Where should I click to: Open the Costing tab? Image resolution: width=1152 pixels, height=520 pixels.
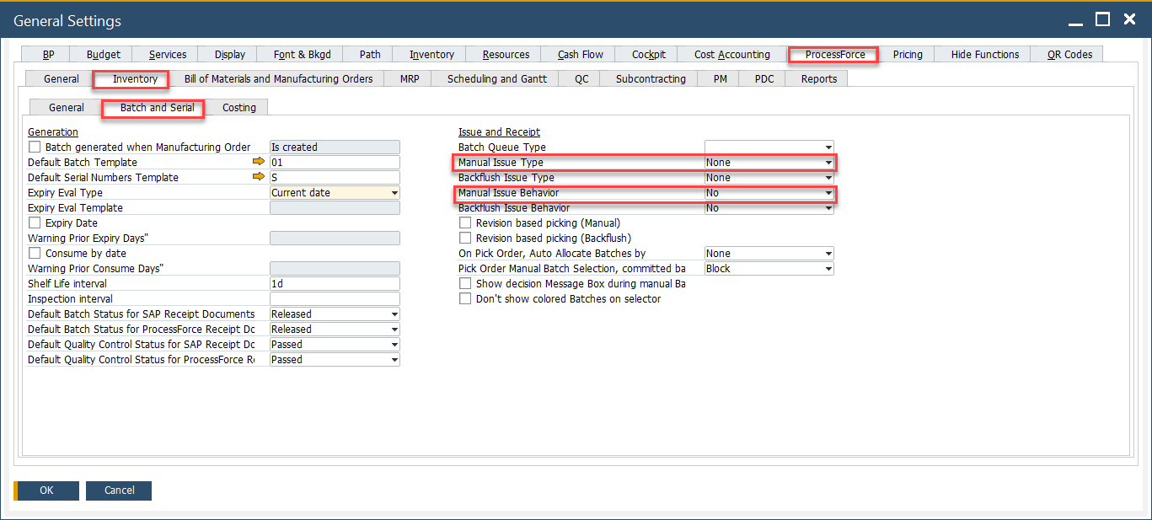pos(238,107)
